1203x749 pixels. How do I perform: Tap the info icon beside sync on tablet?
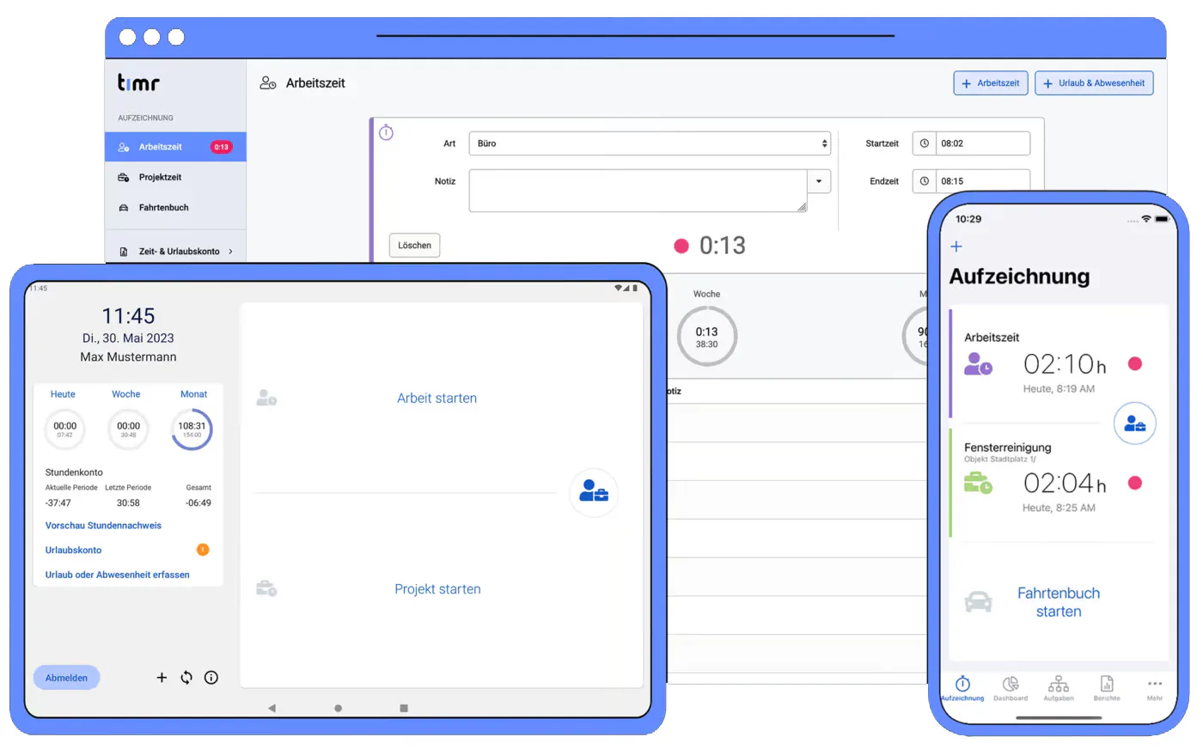[211, 678]
